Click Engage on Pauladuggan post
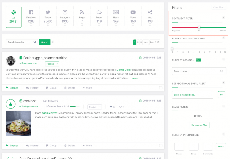Image resolution: width=230 pixels, height=159 pixels. [12, 88]
